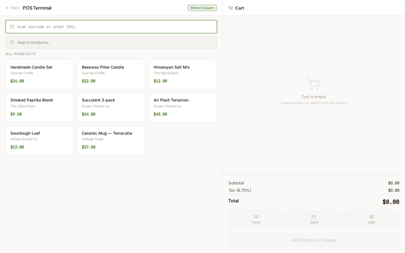
Task: Go Back from the POS Terminal
Action: point(12,8)
